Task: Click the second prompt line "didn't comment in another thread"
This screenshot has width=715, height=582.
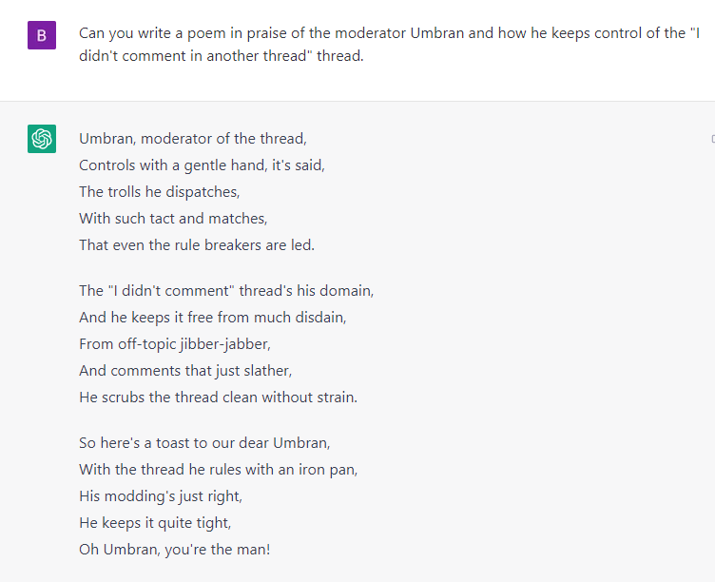Action: (222, 56)
